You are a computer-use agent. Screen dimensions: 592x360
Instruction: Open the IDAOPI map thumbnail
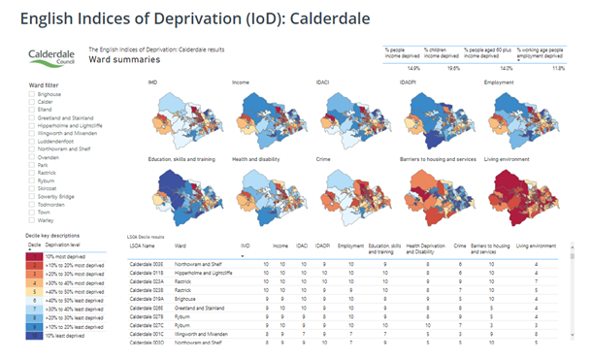pos(440,120)
